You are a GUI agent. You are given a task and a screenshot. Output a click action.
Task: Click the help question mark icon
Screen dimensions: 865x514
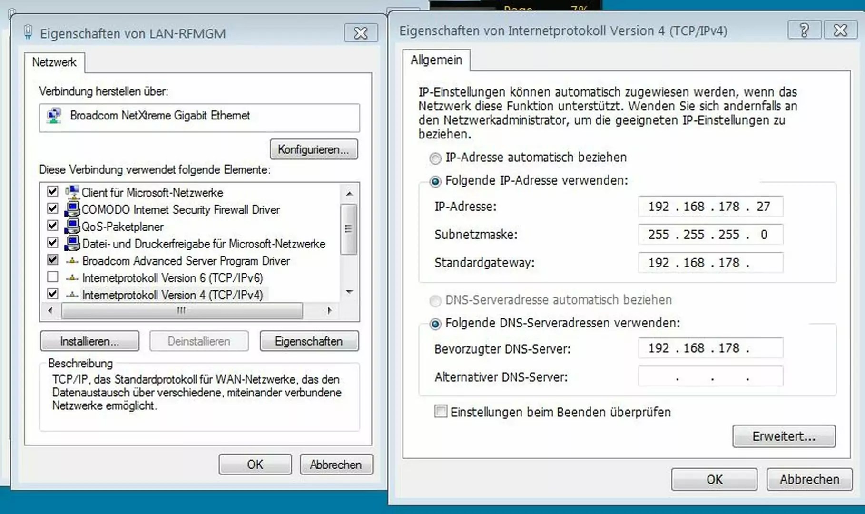[804, 30]
